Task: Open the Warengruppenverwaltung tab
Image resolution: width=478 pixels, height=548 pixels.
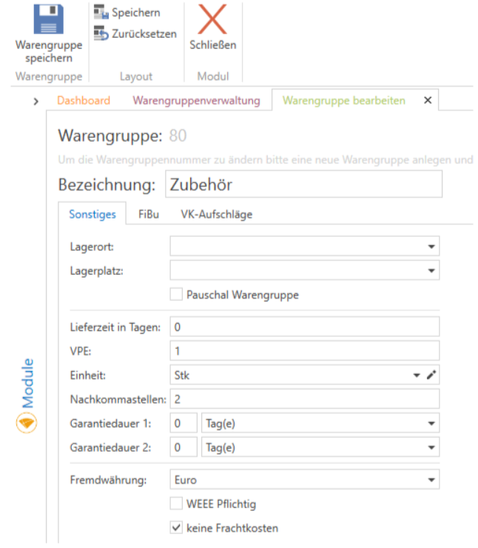Action: point(196,100)
